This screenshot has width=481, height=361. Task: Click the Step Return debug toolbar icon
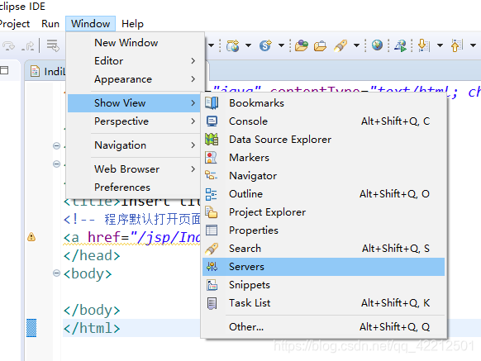[x=28, y=46]
